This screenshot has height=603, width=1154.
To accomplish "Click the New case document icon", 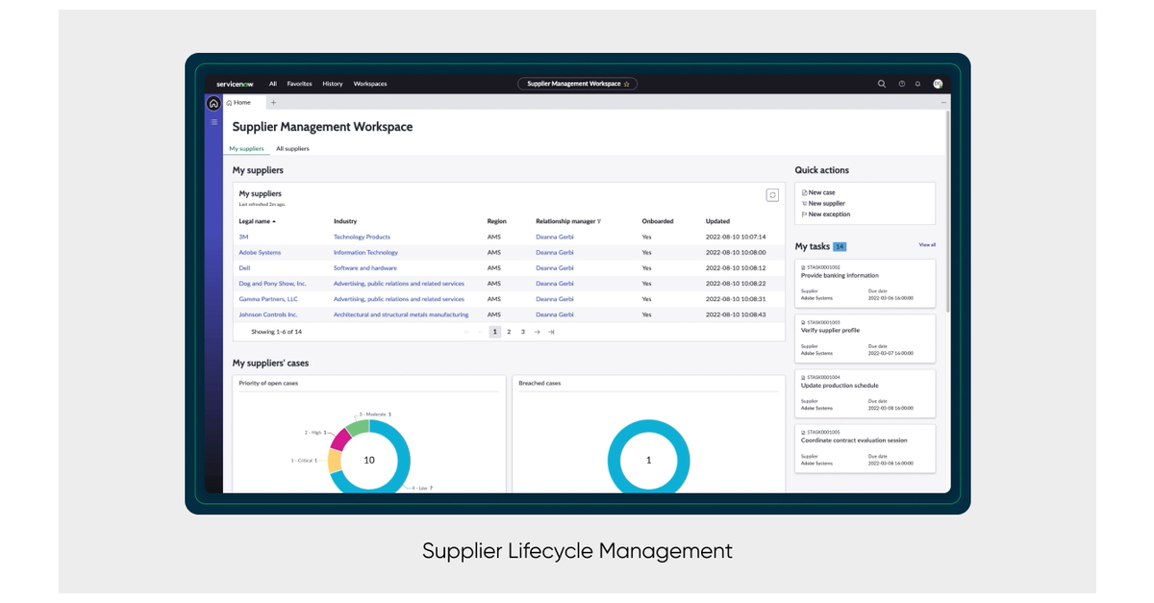I will pyautogui.click(x=805, y=192).
